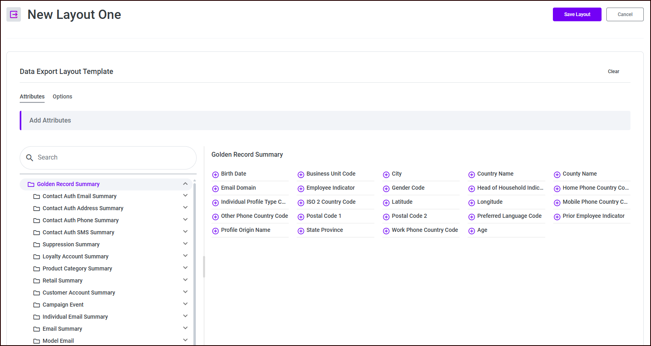Expand Contact Auth Email Summary chevron
This screenshot has width=651, height=346.
(185, 196)
